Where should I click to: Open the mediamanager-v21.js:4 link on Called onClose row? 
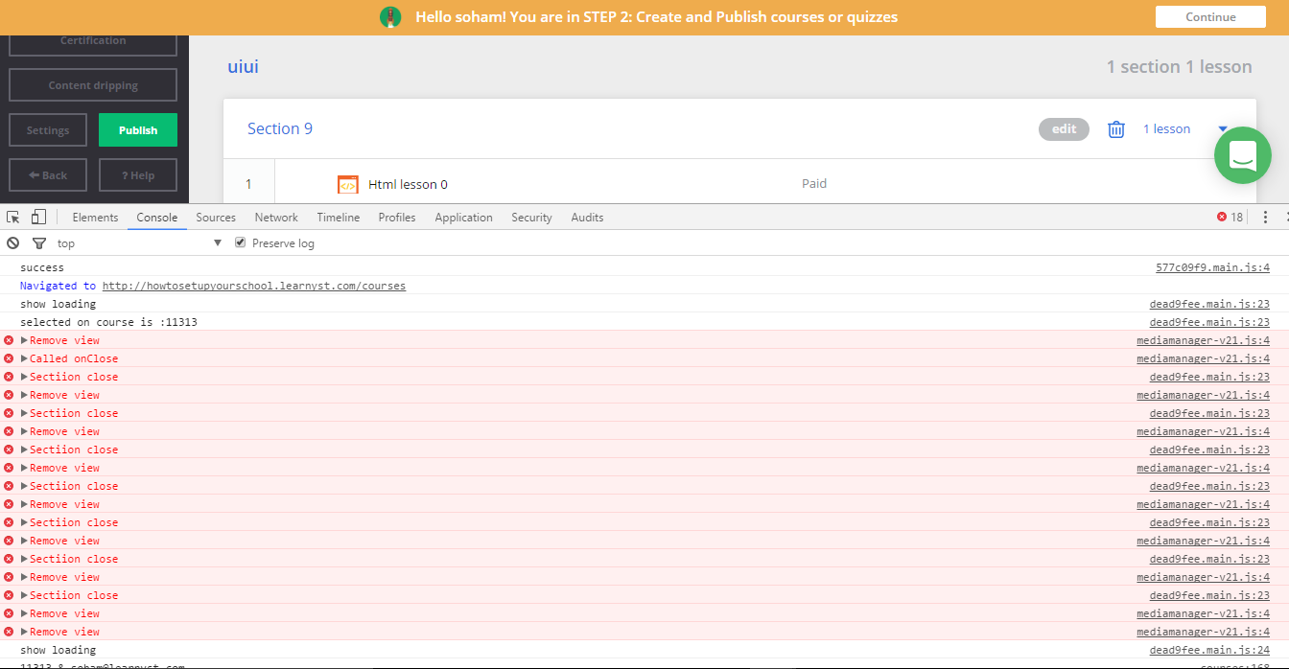click(x=1204, y=358)
